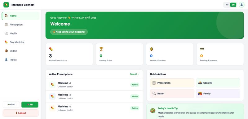248x119 pixels.
Task: Click family icon in Family quick action
Action: 200,94
